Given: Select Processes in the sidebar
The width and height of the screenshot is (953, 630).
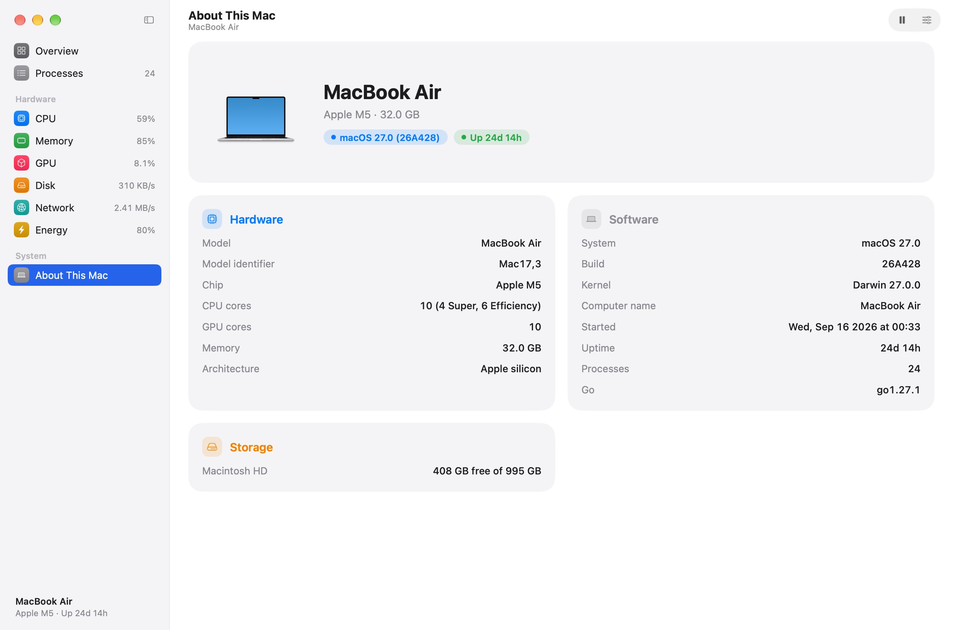Looking at the screenshot, I should click(x=85, y=73).
